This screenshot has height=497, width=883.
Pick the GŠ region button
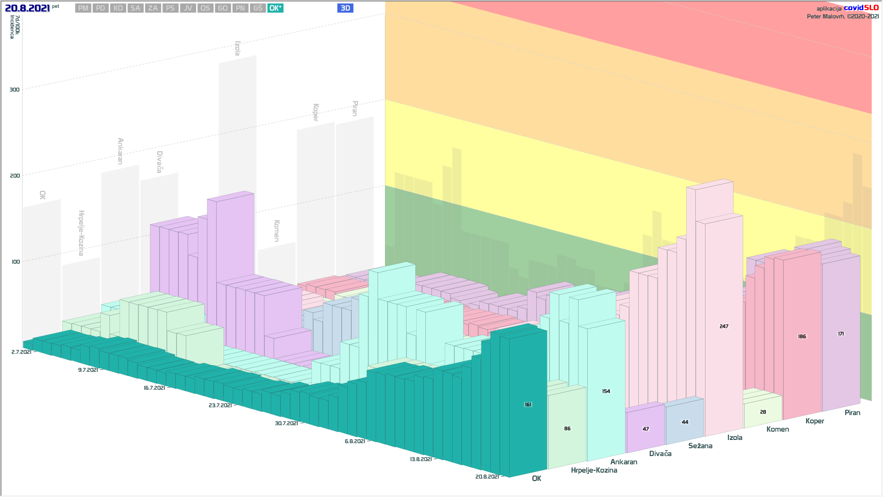pyautogui.click(x=258, y=8)
